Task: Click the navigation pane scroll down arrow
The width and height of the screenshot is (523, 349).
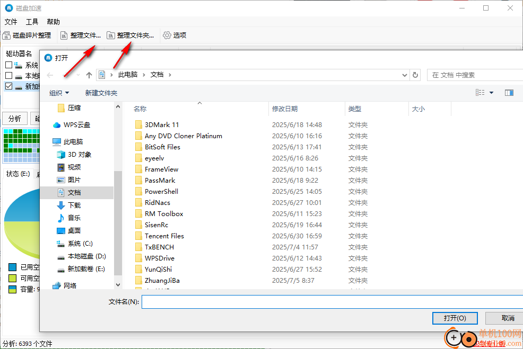Action: pos(118,285)
